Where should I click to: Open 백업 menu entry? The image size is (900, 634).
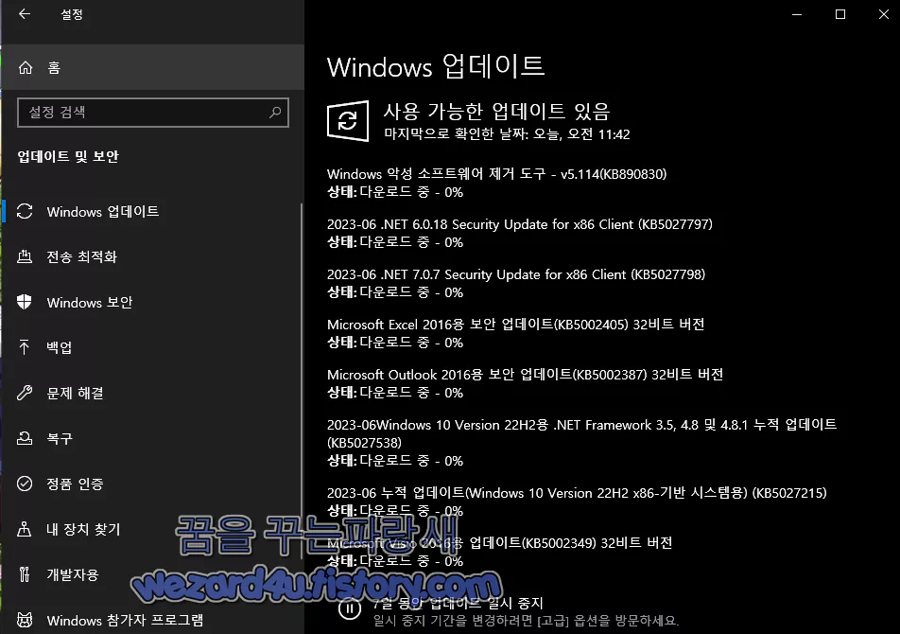tap(151, 347)
